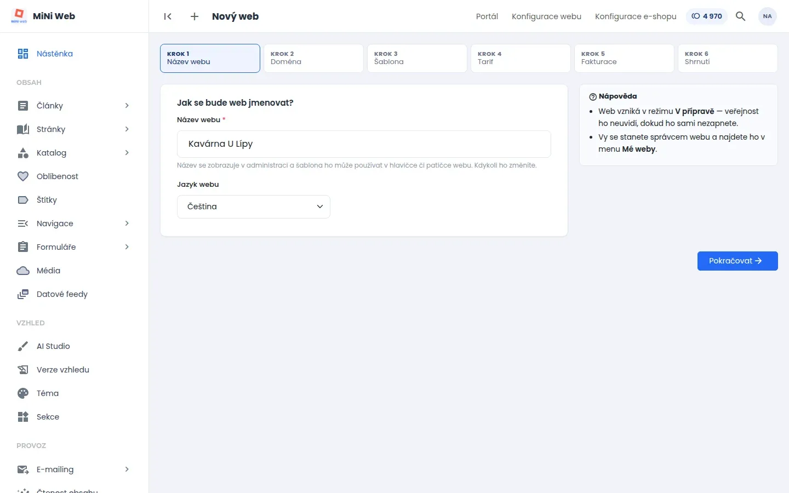The image size is (789, 493).
Task: Click the Formuláře clipboard icon
Action: 23,247
